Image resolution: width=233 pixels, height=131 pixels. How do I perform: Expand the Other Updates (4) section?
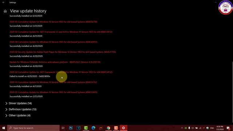[x=18, y=115]
